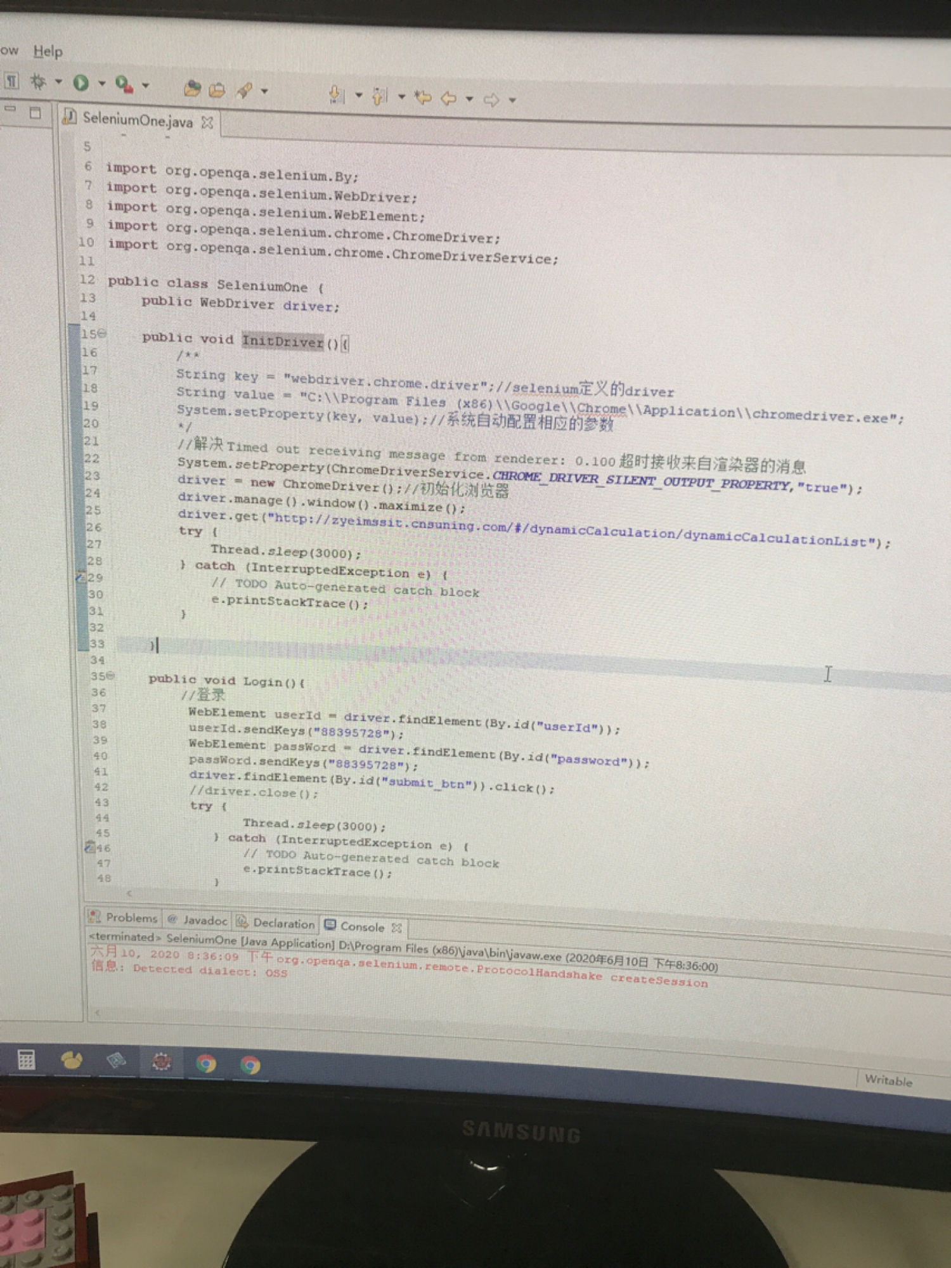The width and height of the screenshot is (951, 1268).
Task: Click the "public WebDriver driver;" line
Action: pyautogui.click(x=241, y=304)
